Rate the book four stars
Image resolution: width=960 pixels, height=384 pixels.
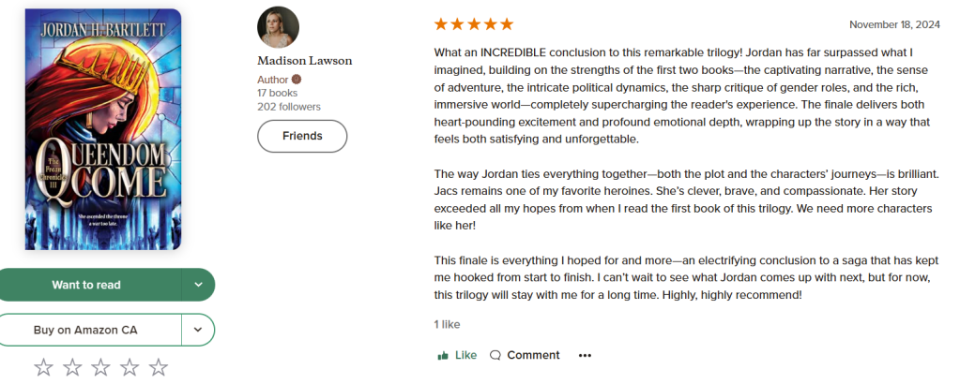point(130,367)
